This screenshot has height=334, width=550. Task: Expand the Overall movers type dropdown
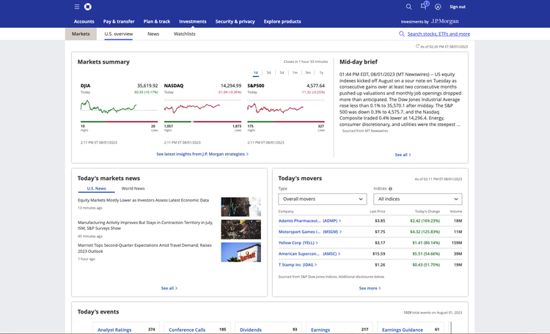[323, 199]
